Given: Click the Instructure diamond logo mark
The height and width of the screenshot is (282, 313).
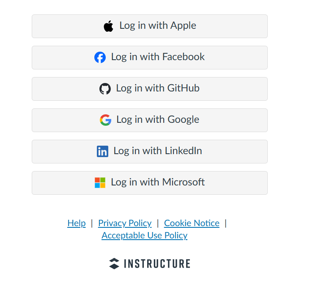Looking at the screenshot, I should click(114, 264).
